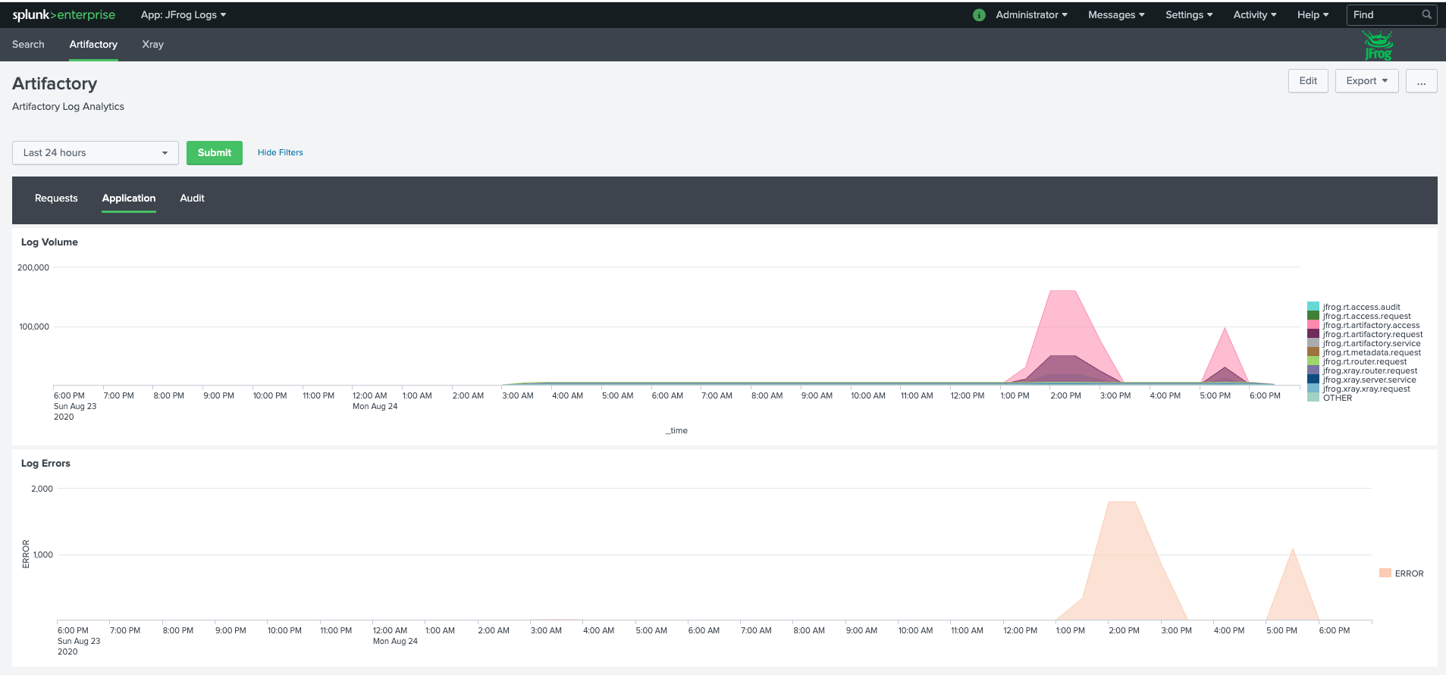Switch to the Xray nav item
This screenshot has height=675, width=1446.
(x=153, y=45)
